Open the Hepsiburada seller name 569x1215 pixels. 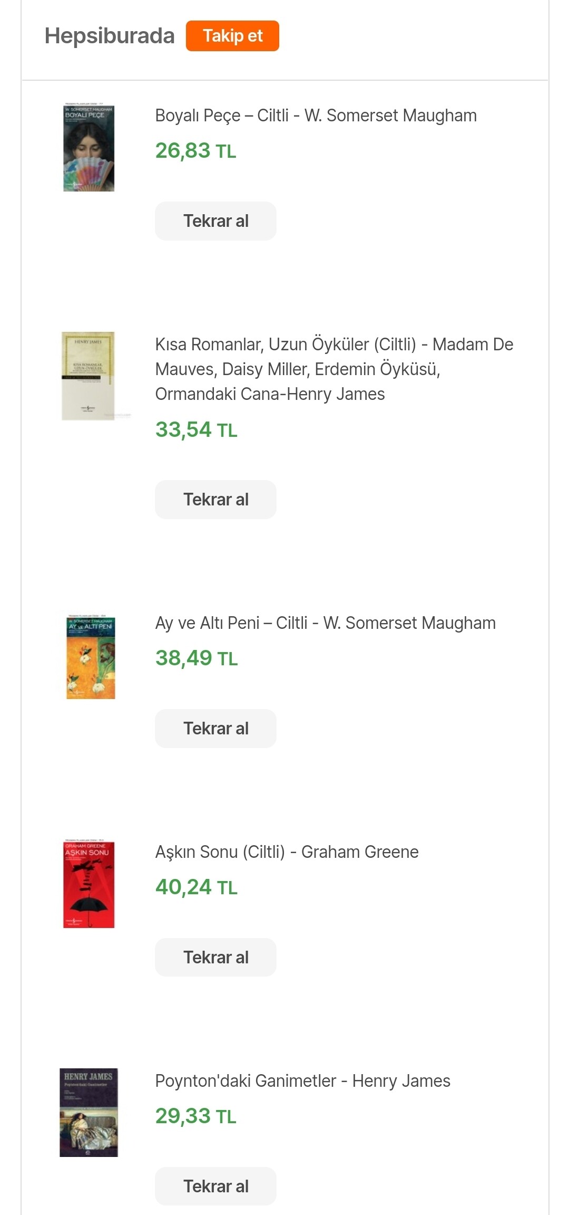[110, 36]
